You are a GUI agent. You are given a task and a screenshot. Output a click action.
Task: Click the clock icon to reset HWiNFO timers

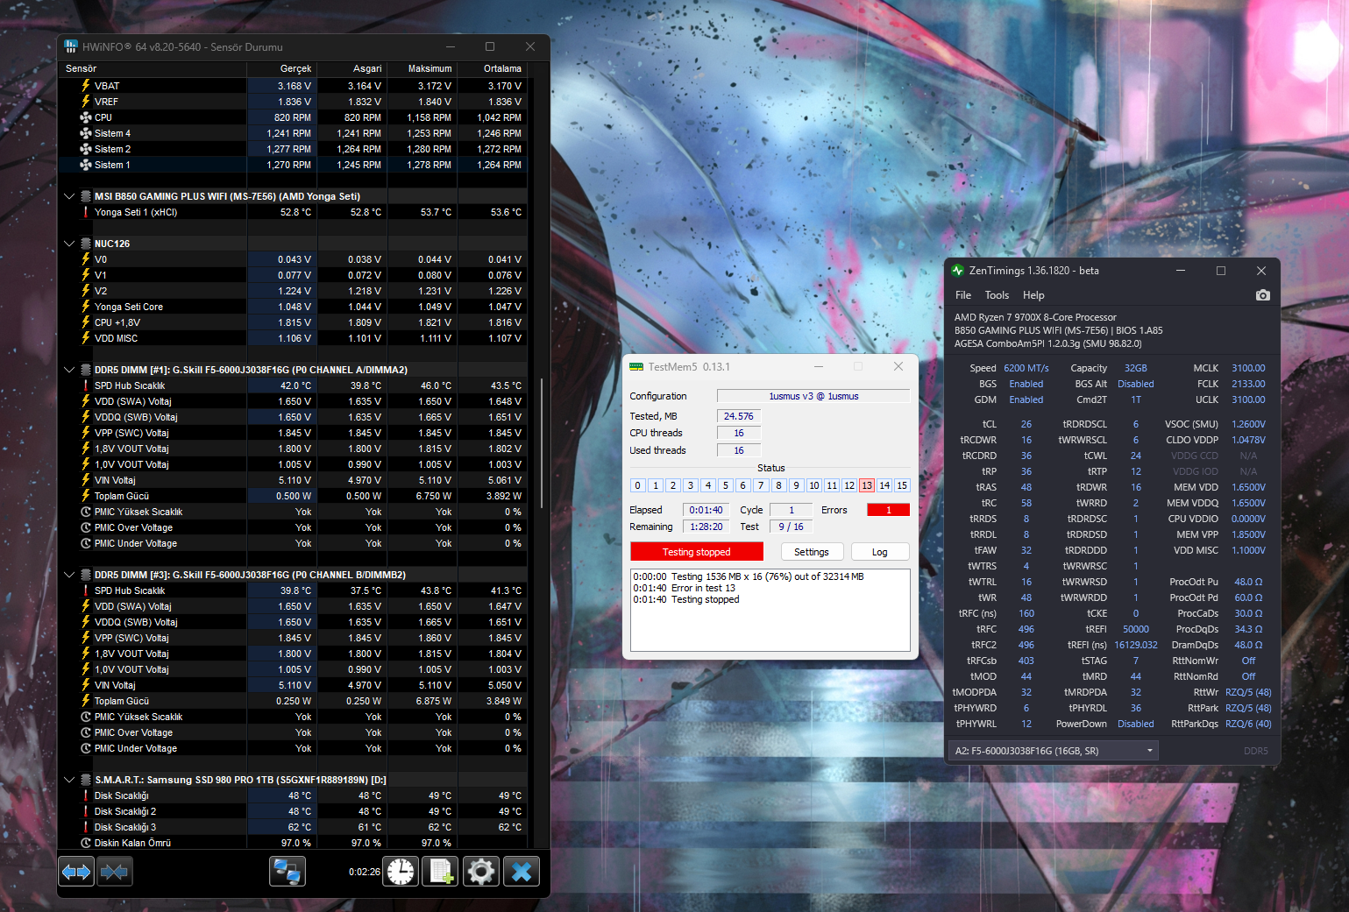[401, 872]
